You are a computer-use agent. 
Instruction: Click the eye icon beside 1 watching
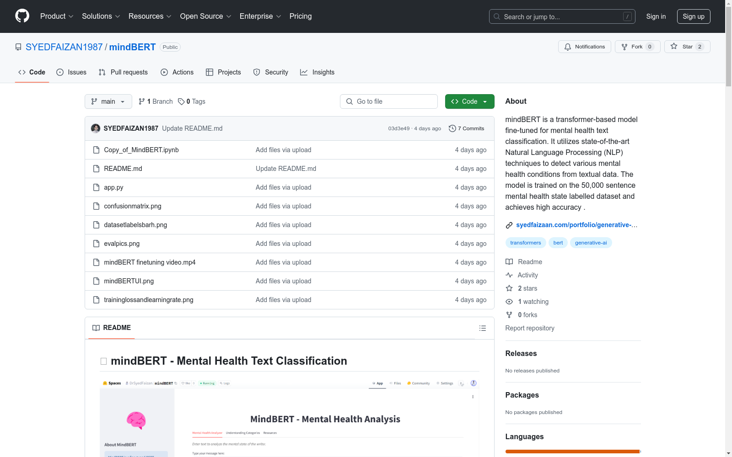509,302
